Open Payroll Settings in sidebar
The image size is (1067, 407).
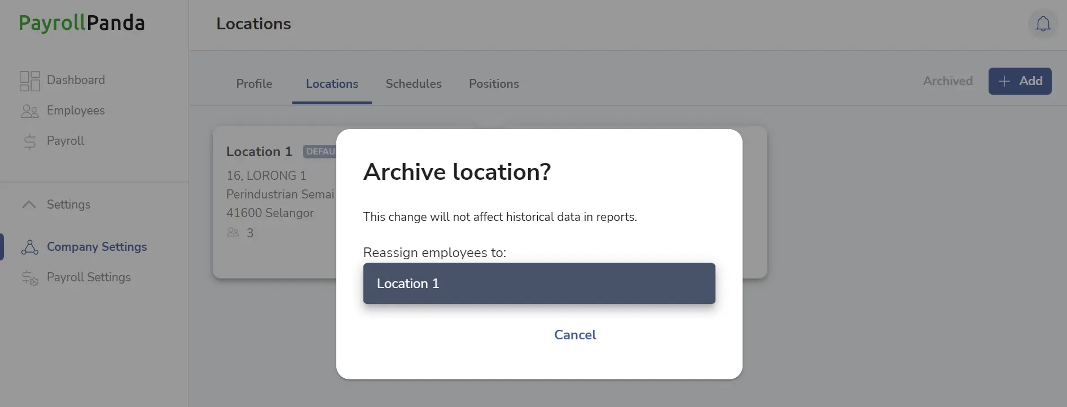click(x=89, y=277)
